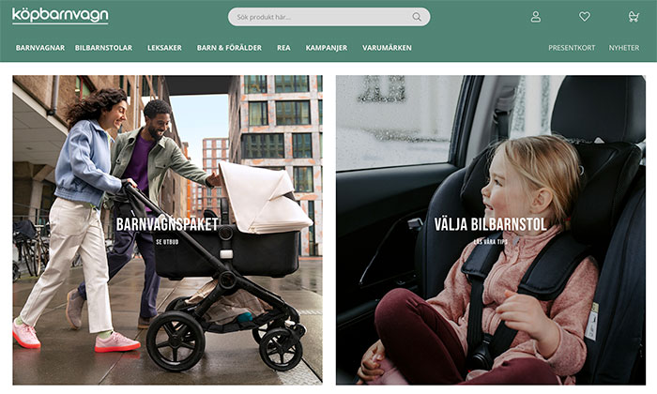Open the BARN & FÖRÄLDER menu

[x=229, y=48]
